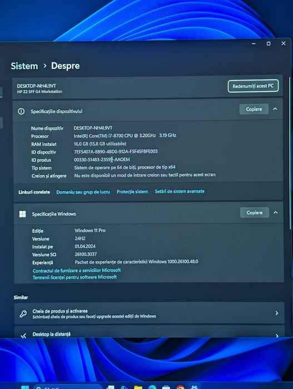Screen dimensions: 293x389
Task: Click the Similar section heading
Action: pyautogui.click(x=21, y=297)
